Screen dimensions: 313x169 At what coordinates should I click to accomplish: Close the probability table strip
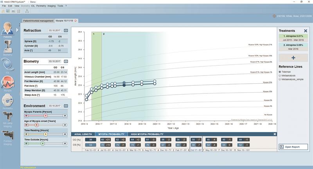tap(275, 134)
